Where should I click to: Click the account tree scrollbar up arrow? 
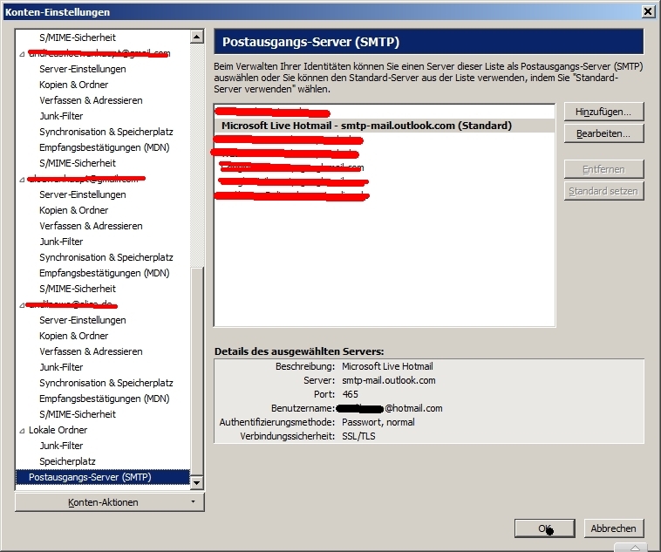[197, 37]
